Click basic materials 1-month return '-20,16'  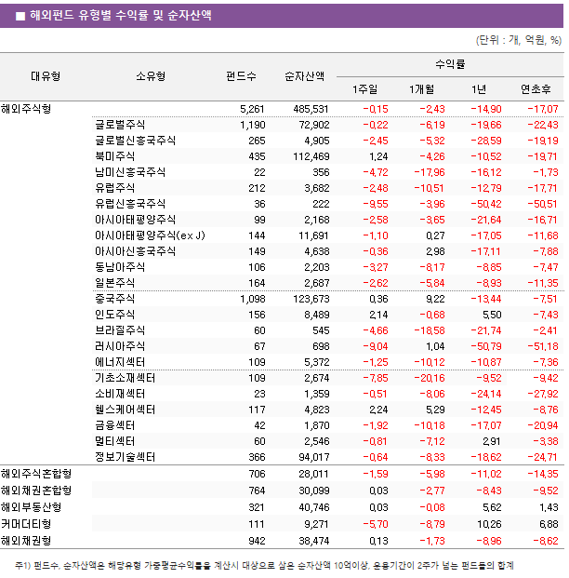click(430, 378)
